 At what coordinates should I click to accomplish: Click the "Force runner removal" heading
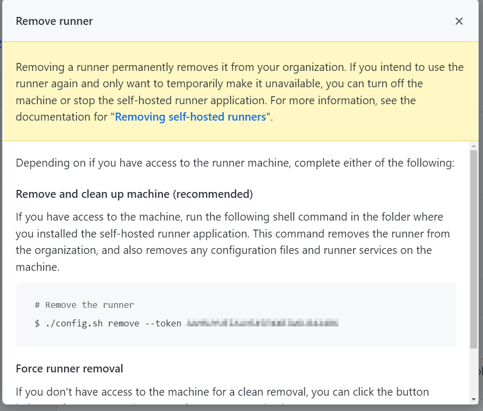[x=69, y=369]
